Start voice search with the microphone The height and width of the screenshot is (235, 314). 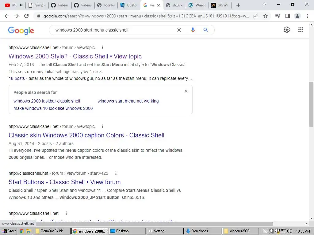(x=193, y=30)
